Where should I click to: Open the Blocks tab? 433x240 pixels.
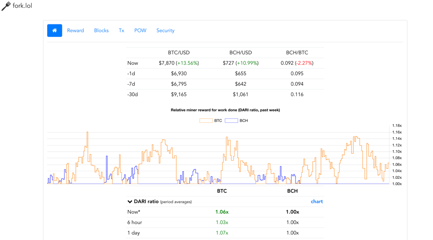click(101, 31)
